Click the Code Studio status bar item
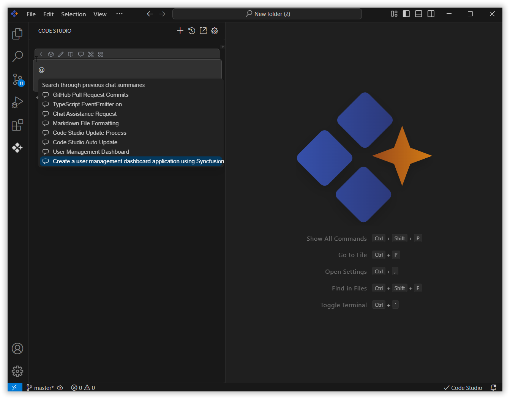This screenshot has width=510, height=399. pyautogui.click(x=463, y=388)
